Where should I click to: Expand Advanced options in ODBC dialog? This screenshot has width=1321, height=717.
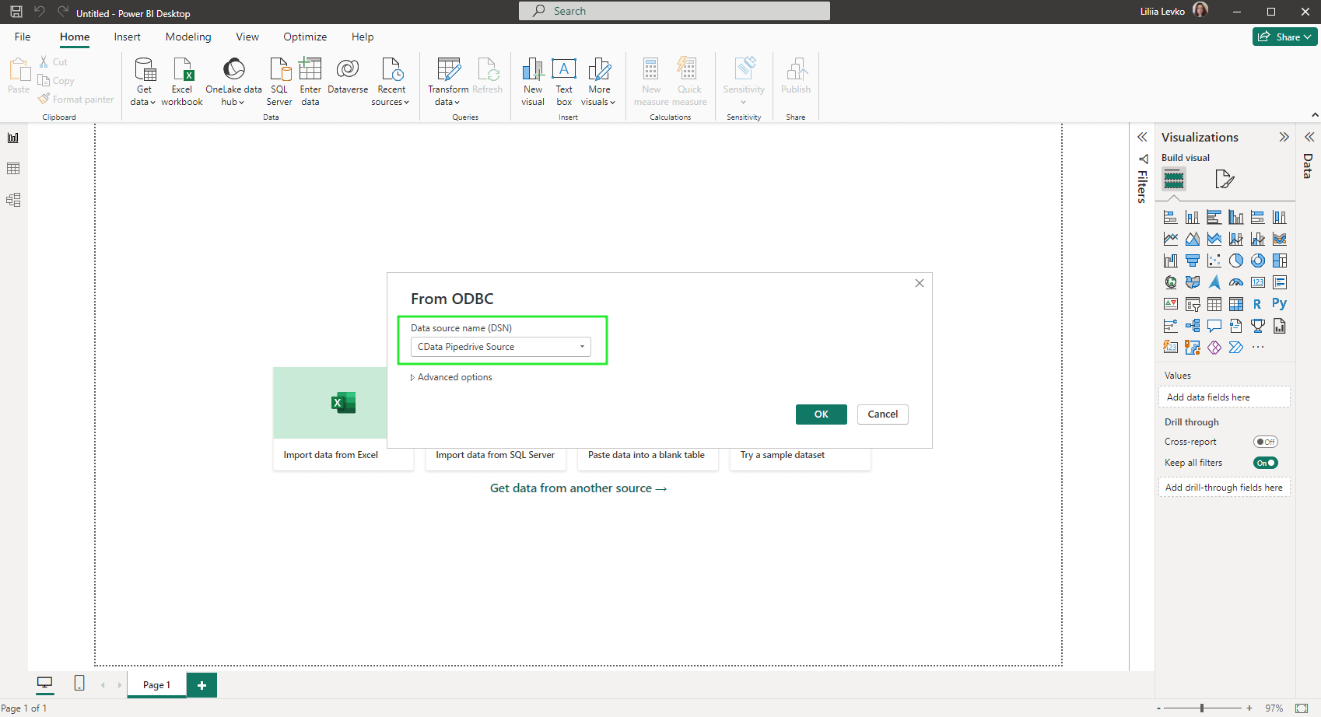pyautogui.click(x=451, y=377)
